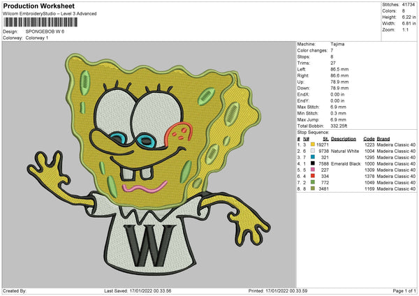Click thread code '1295'
This screenshot has width=419, height=296.
tap(369, 157)
